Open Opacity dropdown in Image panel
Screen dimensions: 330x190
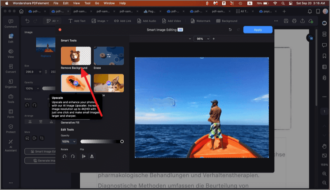tap(32, 88)
